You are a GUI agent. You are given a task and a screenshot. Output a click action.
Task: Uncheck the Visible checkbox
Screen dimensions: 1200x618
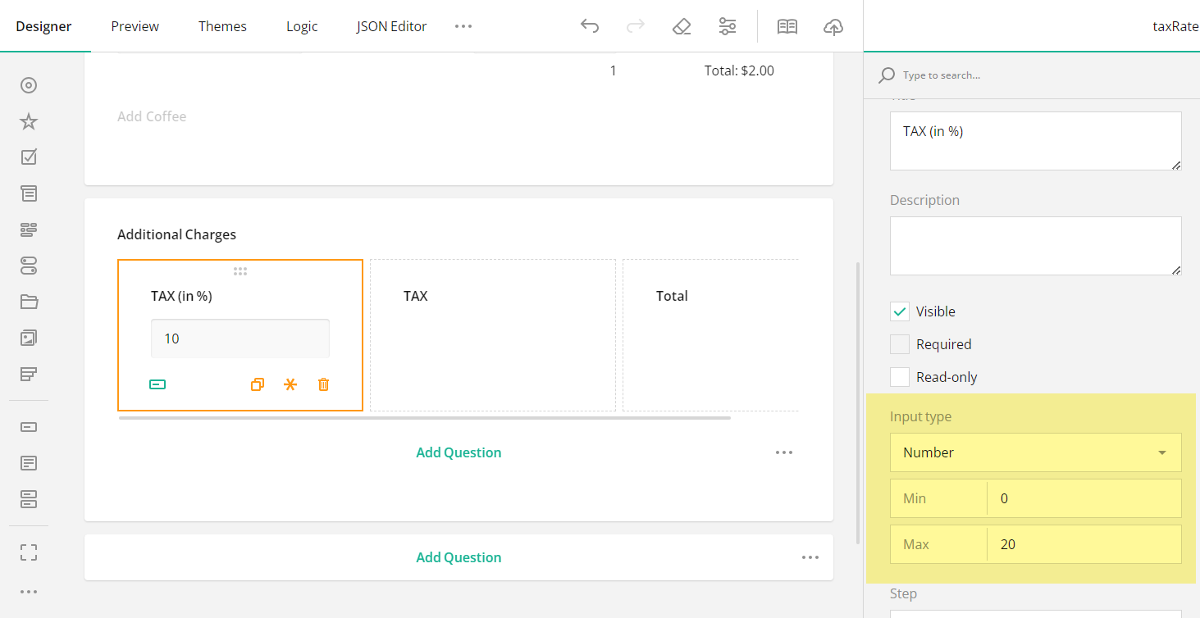(899, 311)
